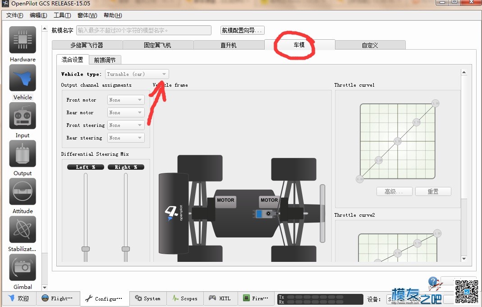Click the sidebar scroll up arrow
Viewport: 482px width, 307px height.
click(x=45, y=28)
